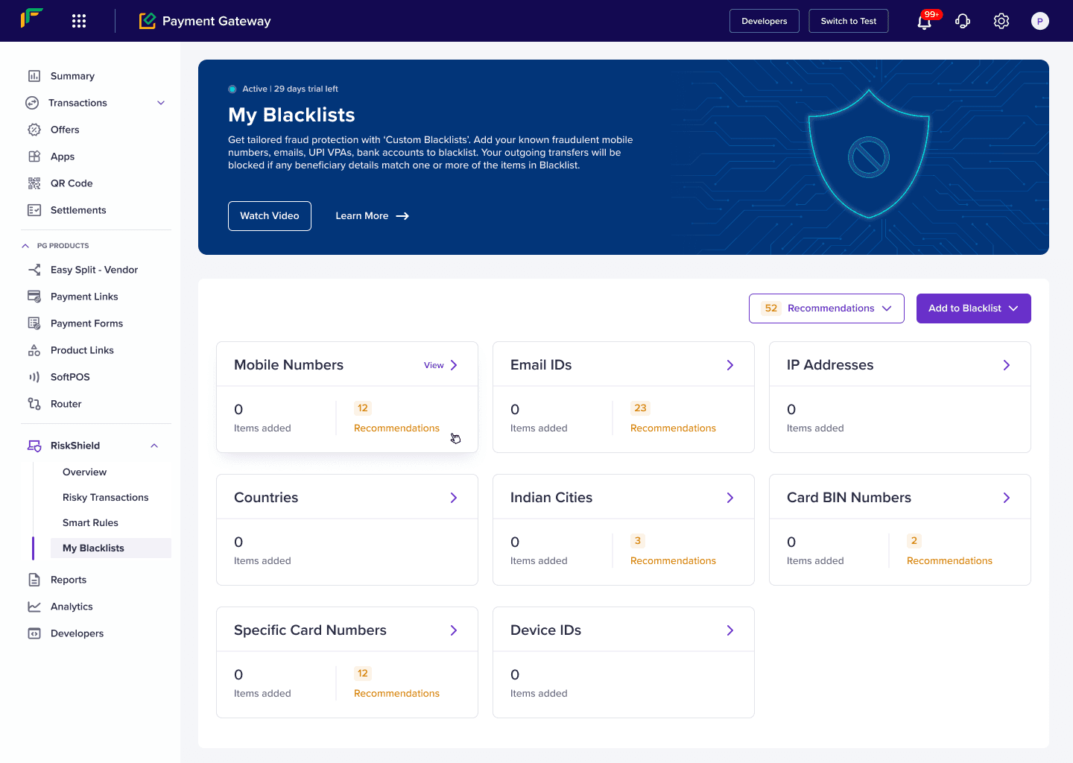Image resolution: width=1073 pixels, height=763 pixels.
Task: Open the profile avatar P
Action: (x=1040, y=21)
